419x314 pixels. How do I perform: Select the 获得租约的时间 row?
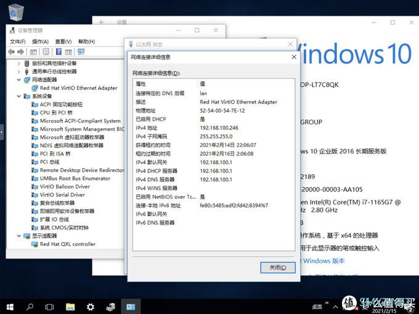point(214,145)
